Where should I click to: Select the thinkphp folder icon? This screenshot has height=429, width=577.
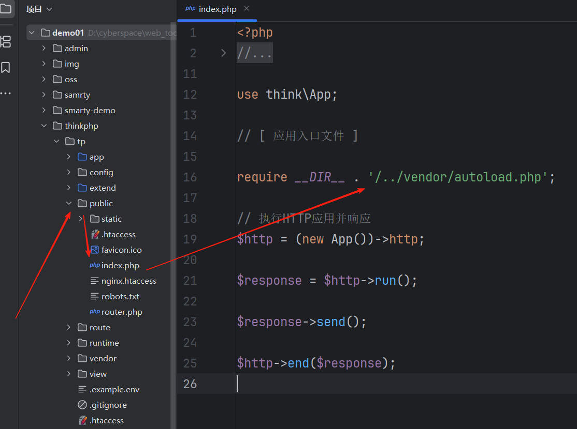tap(57, 126)
